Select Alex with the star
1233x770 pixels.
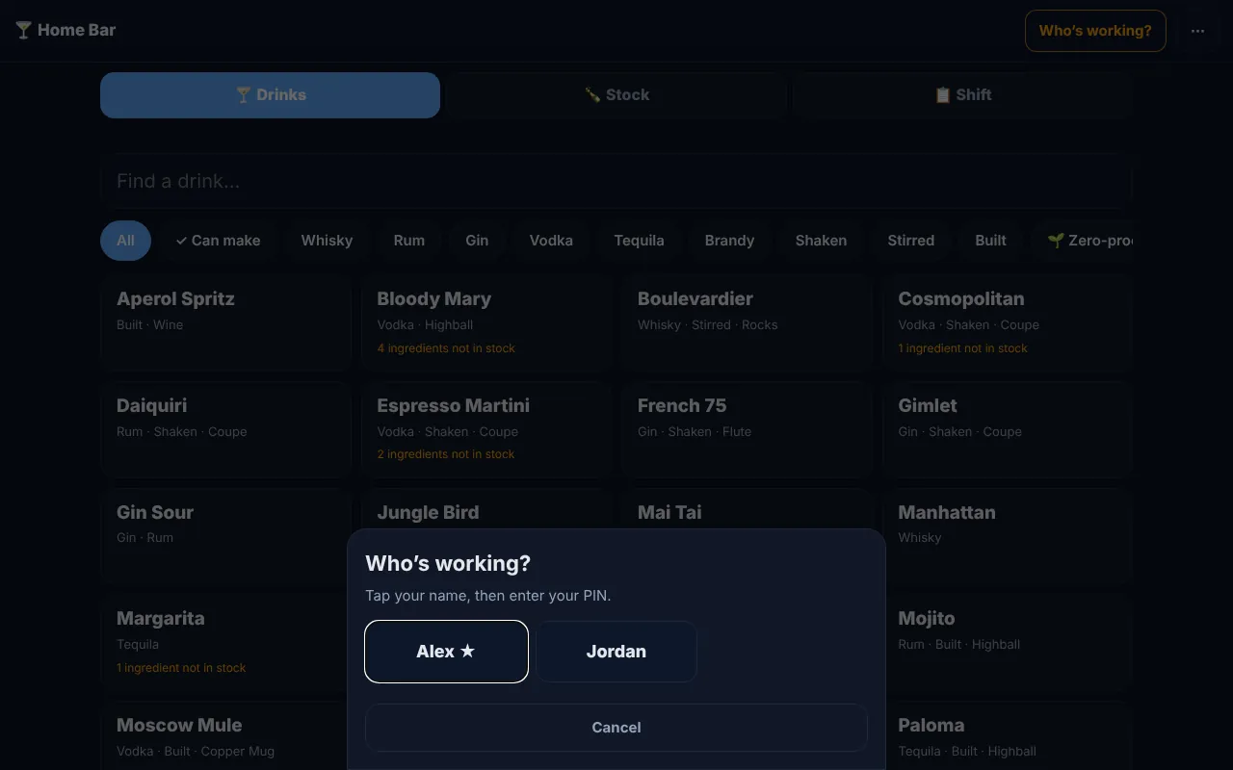coord(446,652)
